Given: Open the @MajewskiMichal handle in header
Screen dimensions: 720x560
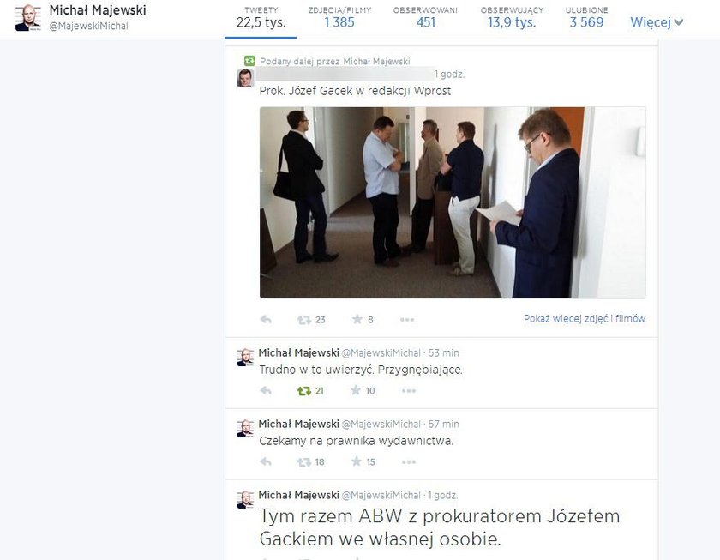Looking at the screenshot, I should pos(88,27).
